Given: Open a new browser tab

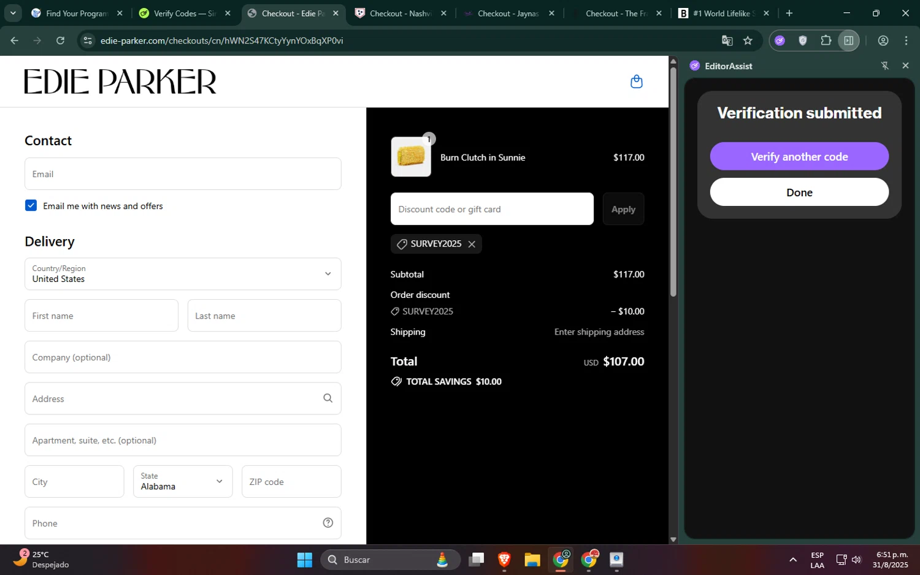Looking at the screenshot, I should tap(789, 13).
